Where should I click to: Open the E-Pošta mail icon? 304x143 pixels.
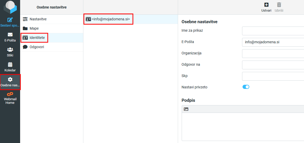10,35
